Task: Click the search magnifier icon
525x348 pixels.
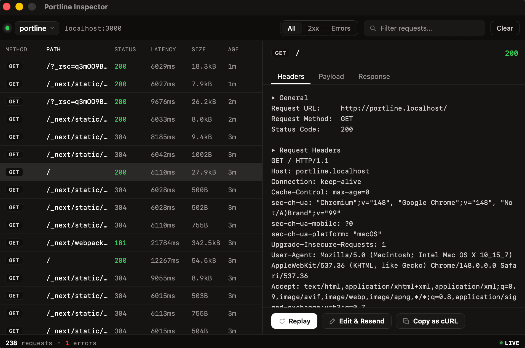Action: pyautogui.click(x=373, y=28)
